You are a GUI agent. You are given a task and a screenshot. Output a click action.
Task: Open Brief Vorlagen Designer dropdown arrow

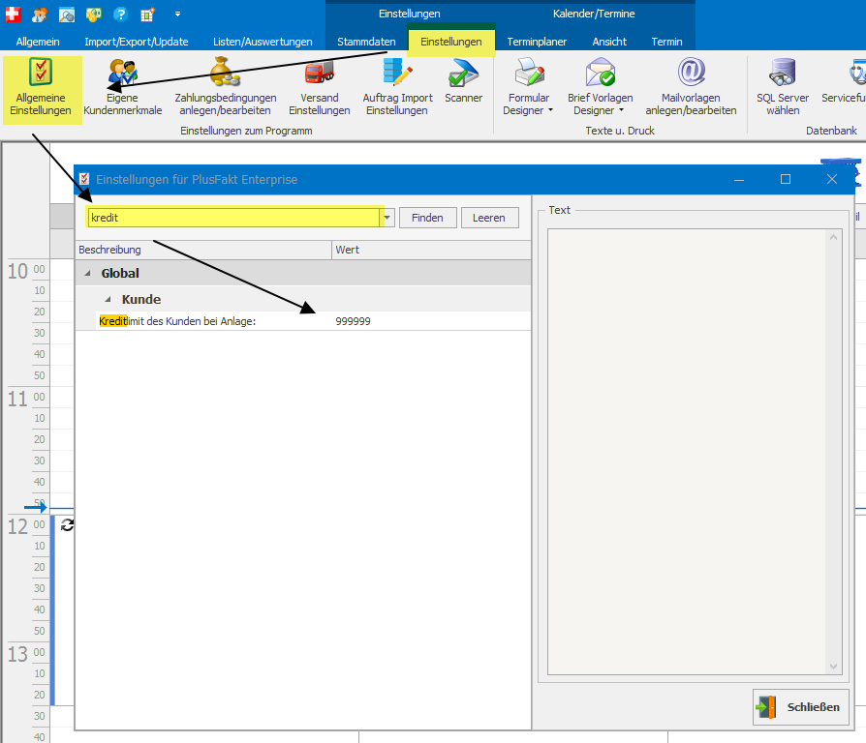[x=621, y=110]
